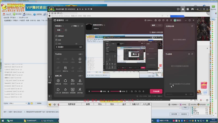Open 互动消息 panel settings gear
The image size is (218, 123).
click(x=189, y=54)
